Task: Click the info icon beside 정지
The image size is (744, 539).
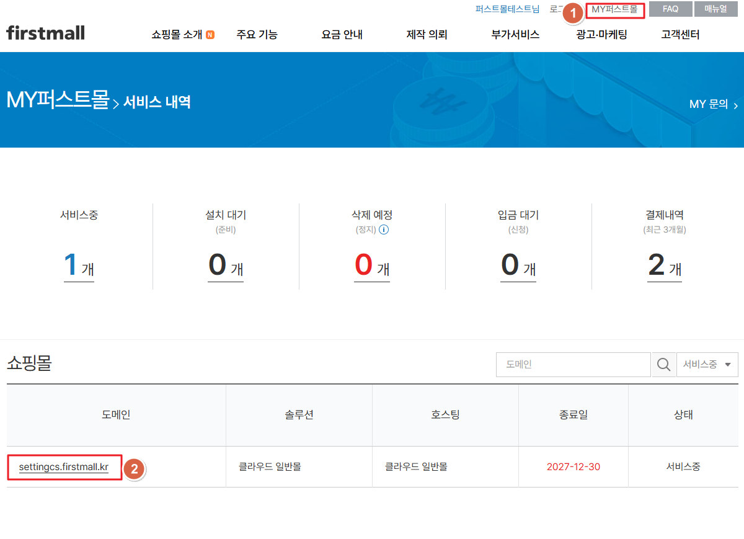Action: (x=384, y=229)
